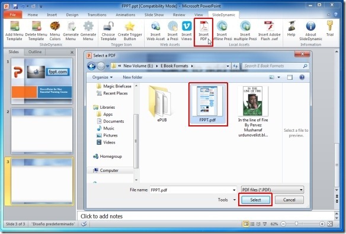Open the recent locations arrow beside Back
The image size is (346, 234).
click(107, 66)
